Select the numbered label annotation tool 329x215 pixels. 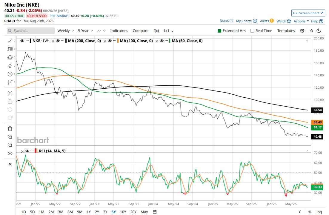(10, 74)
